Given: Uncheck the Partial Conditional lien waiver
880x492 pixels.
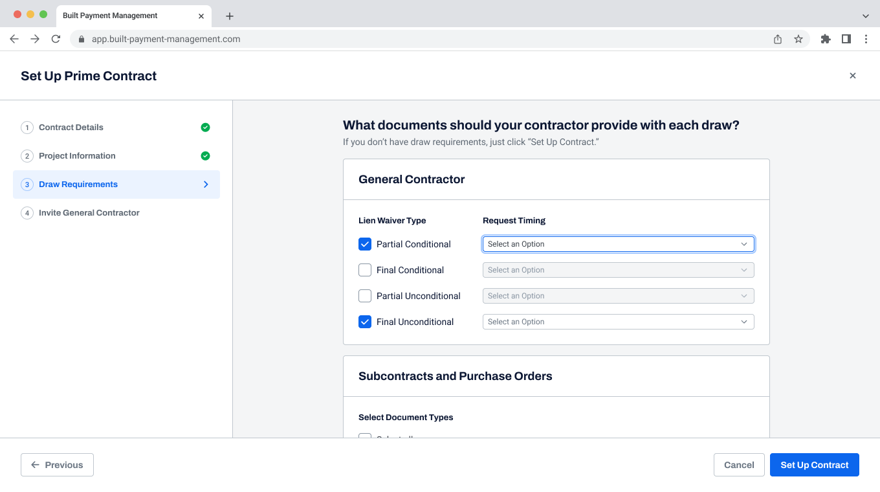Looking at the screenshot, I should (364, 244).
